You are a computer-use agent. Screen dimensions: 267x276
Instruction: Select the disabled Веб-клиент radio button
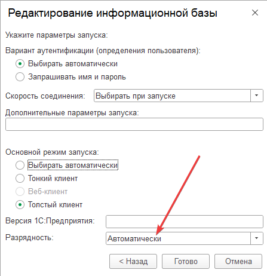(20, 192)
